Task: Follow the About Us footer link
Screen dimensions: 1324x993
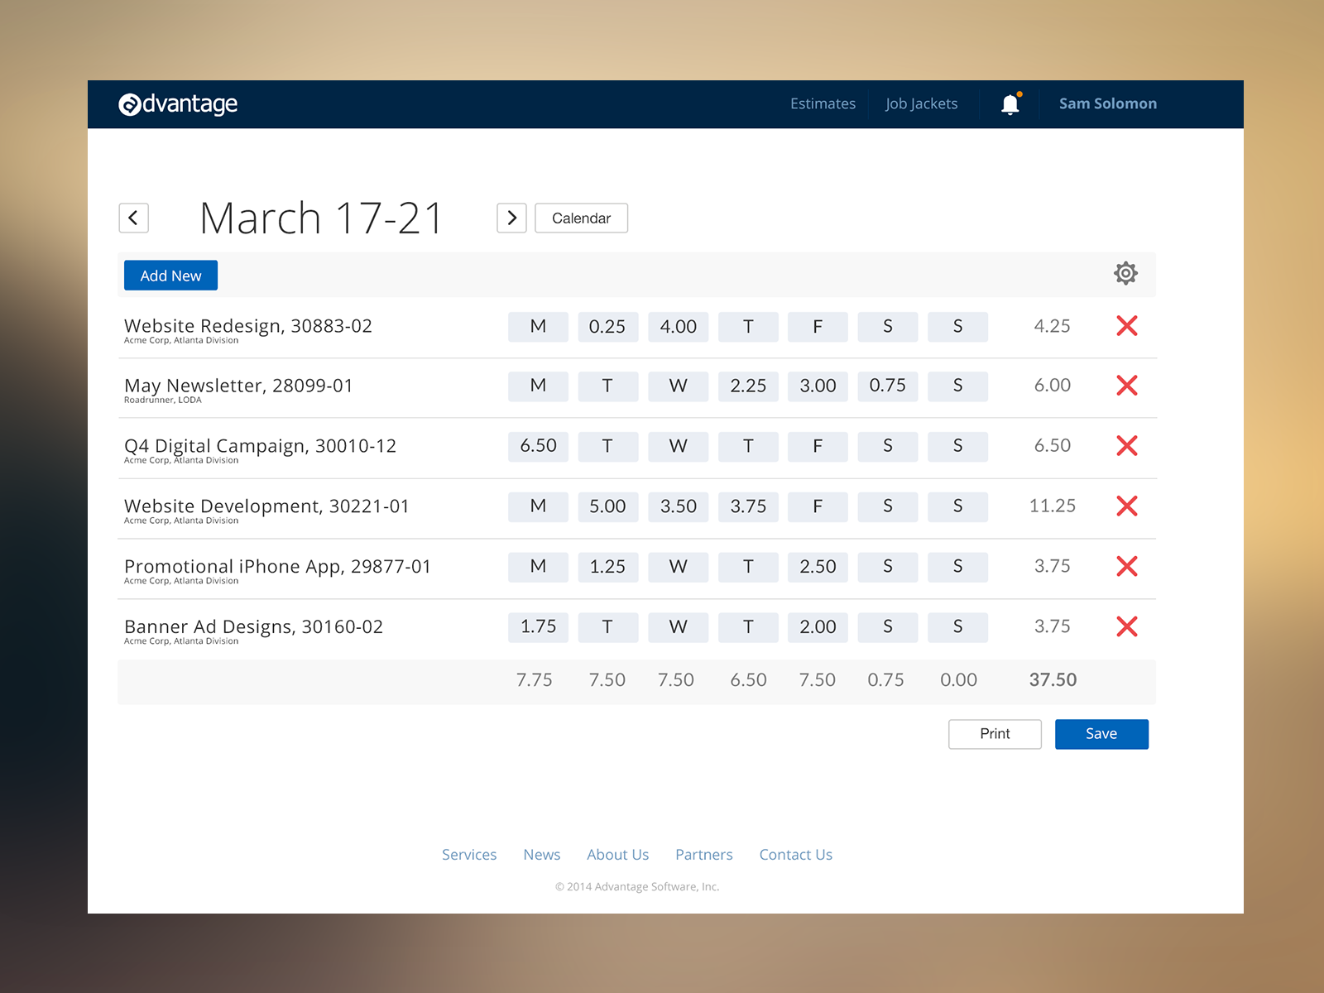Action: click(x=618, y=855)
